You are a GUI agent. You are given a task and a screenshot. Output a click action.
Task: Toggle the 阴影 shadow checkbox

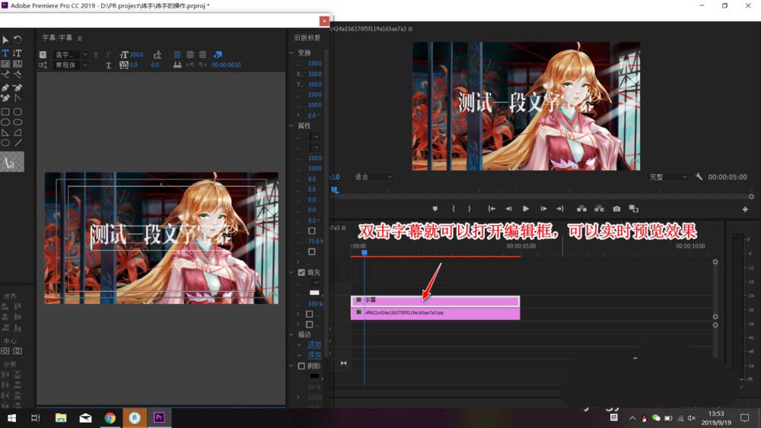(x=301, y=366)
